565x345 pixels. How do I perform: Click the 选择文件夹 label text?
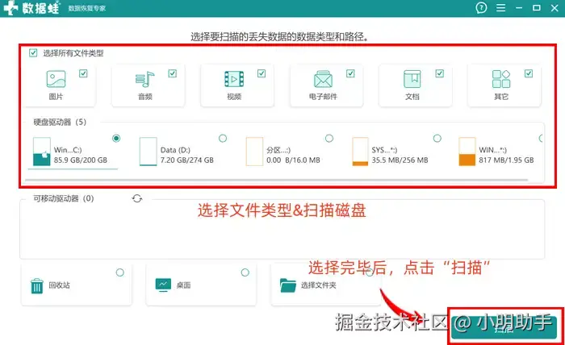[319, 285]
